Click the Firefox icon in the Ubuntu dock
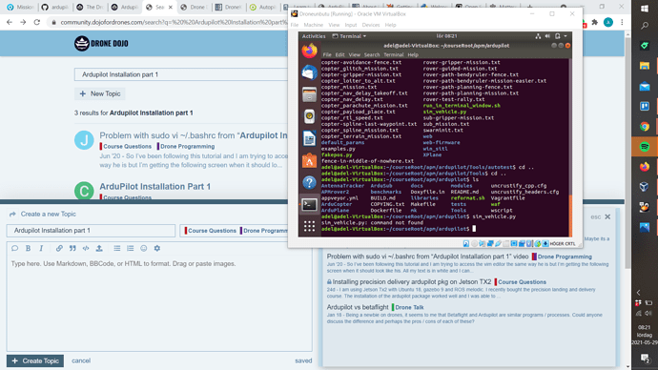658x370 pixels. pos(309,51)
